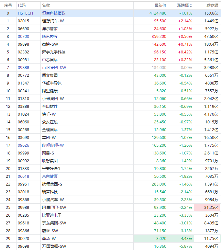This screenshot has width=221, height=250.
Task: Select the 蔚来-SW row name
Action: [50, 231]
